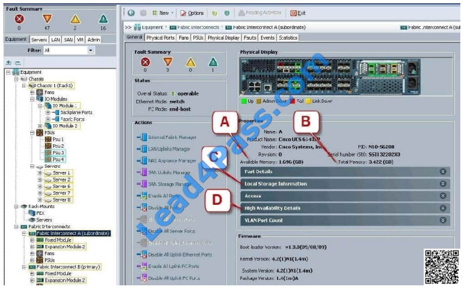Open the Options toolbar button
Screen dimensions: 465x288
click(x=192, y=13)
